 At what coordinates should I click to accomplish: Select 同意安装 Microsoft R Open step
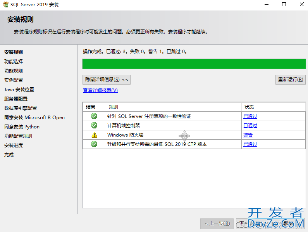[34, 118]
